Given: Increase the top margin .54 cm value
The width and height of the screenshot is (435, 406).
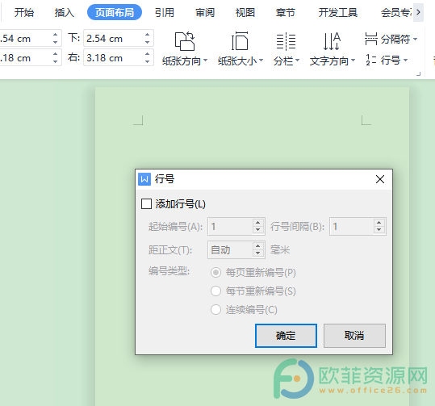Looking at the screenshot, I should point(55,35).
